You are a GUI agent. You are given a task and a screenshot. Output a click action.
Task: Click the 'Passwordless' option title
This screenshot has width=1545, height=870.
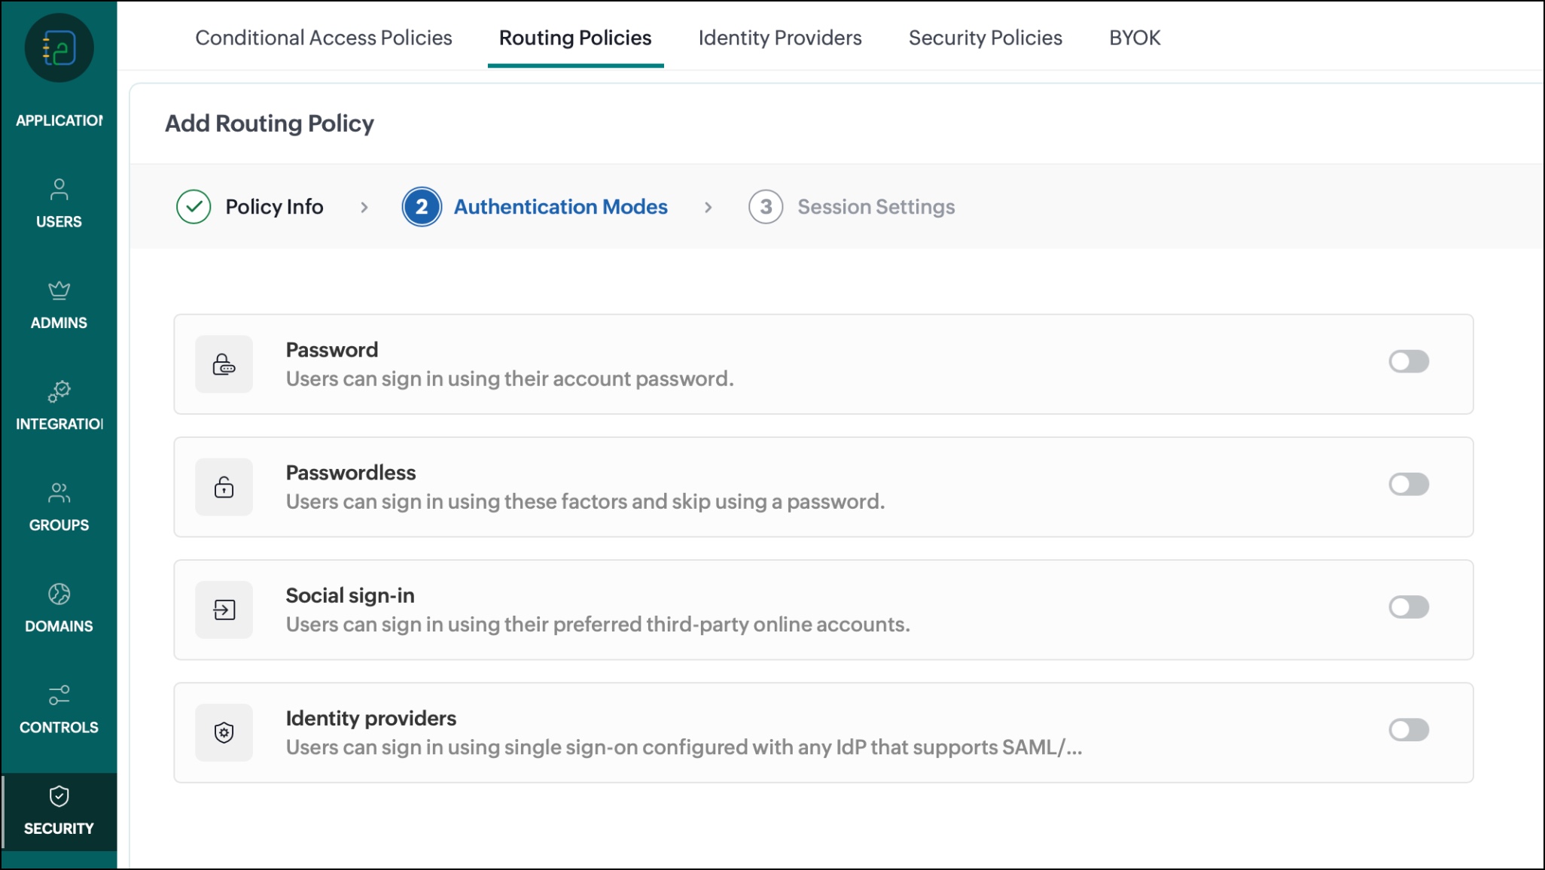351,473
